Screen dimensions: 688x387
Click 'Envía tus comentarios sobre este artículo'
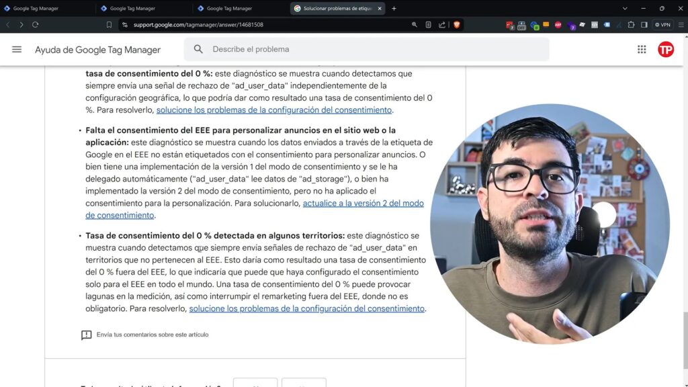tap(153, 335)
